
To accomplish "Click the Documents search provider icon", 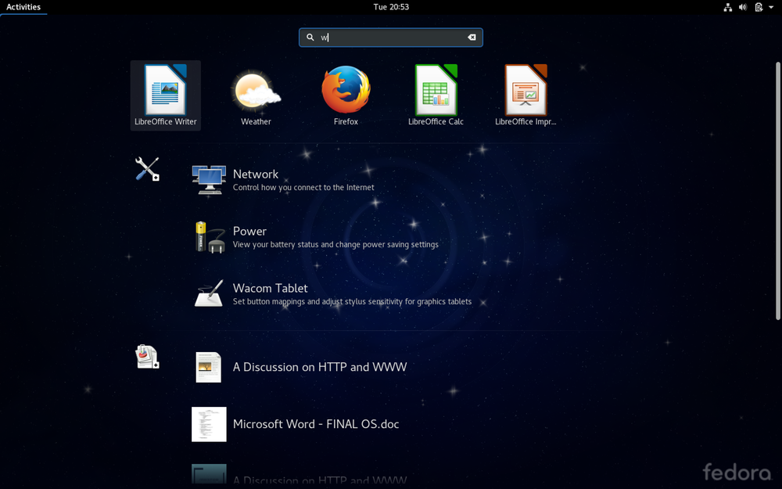I will click(147, 357).
